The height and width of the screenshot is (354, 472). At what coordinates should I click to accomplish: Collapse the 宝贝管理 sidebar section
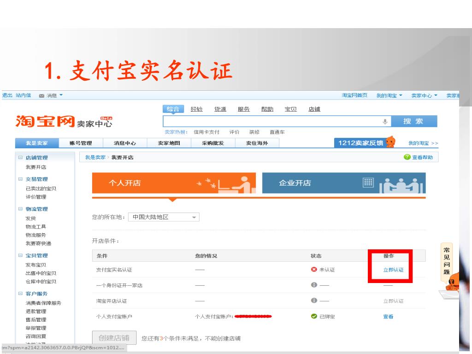(x=20, y=255)
